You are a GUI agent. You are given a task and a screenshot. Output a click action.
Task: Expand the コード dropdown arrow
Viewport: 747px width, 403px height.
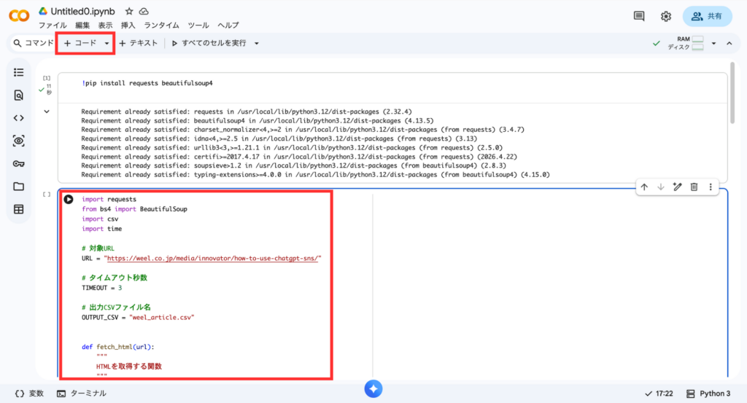107,43
